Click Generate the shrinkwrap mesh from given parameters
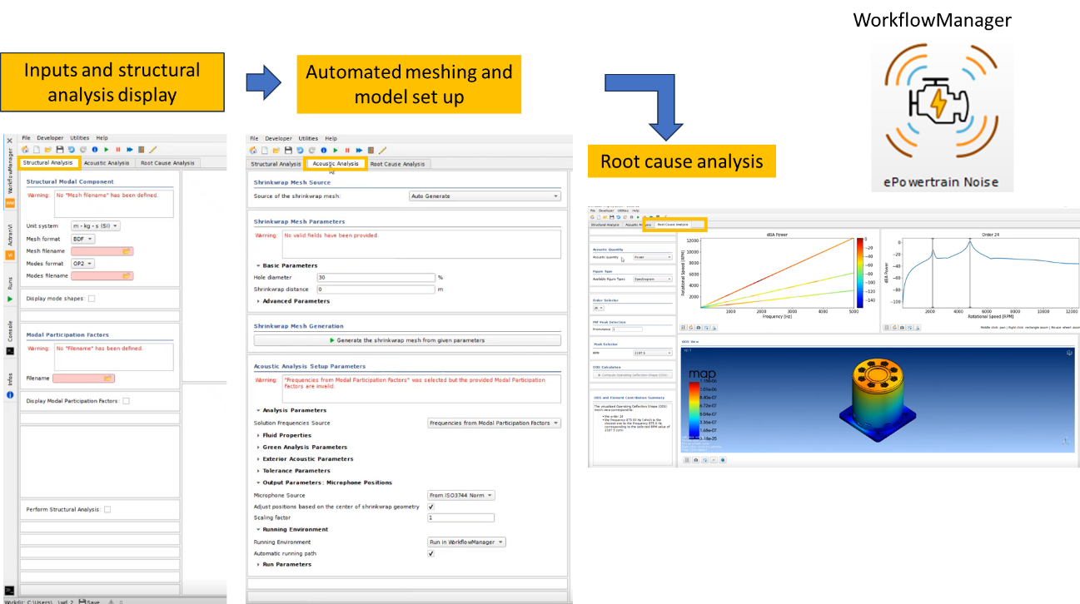The width and height of the screenshot is (1080, 604). [x=407, y=340]
